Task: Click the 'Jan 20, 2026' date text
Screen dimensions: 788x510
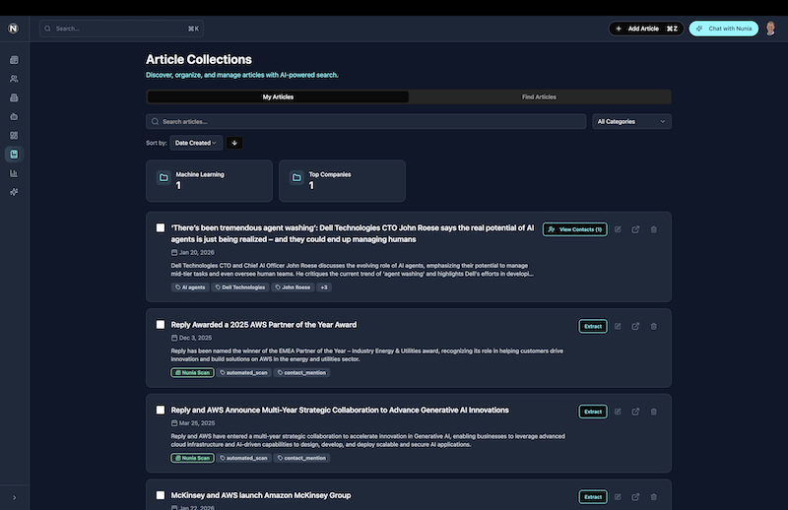Action: 196,253
